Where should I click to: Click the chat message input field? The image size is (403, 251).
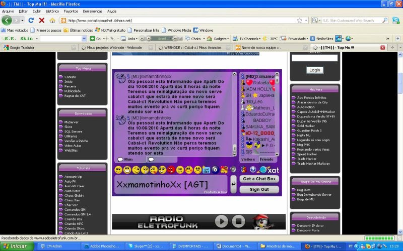(x=171, y=184)
